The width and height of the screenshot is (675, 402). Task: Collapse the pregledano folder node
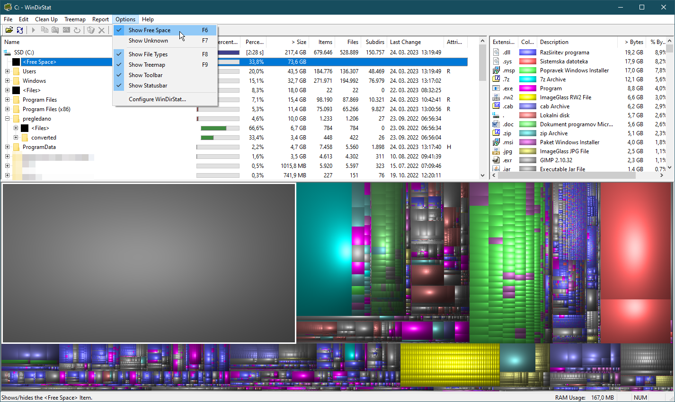pyautogui.click(x=7, y=119)
